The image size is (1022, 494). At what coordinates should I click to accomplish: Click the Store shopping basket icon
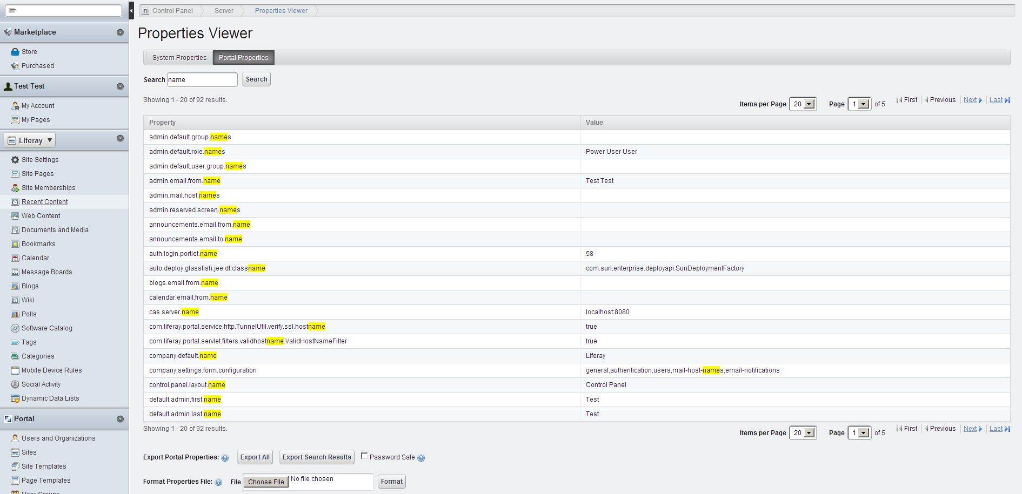click(x=15, y=52)
